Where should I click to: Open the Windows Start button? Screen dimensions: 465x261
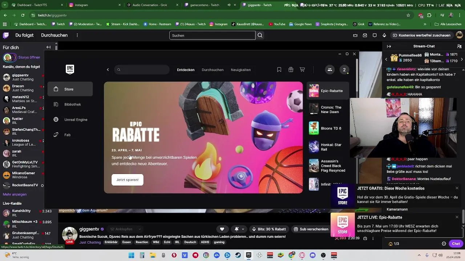tap(132, 255)
